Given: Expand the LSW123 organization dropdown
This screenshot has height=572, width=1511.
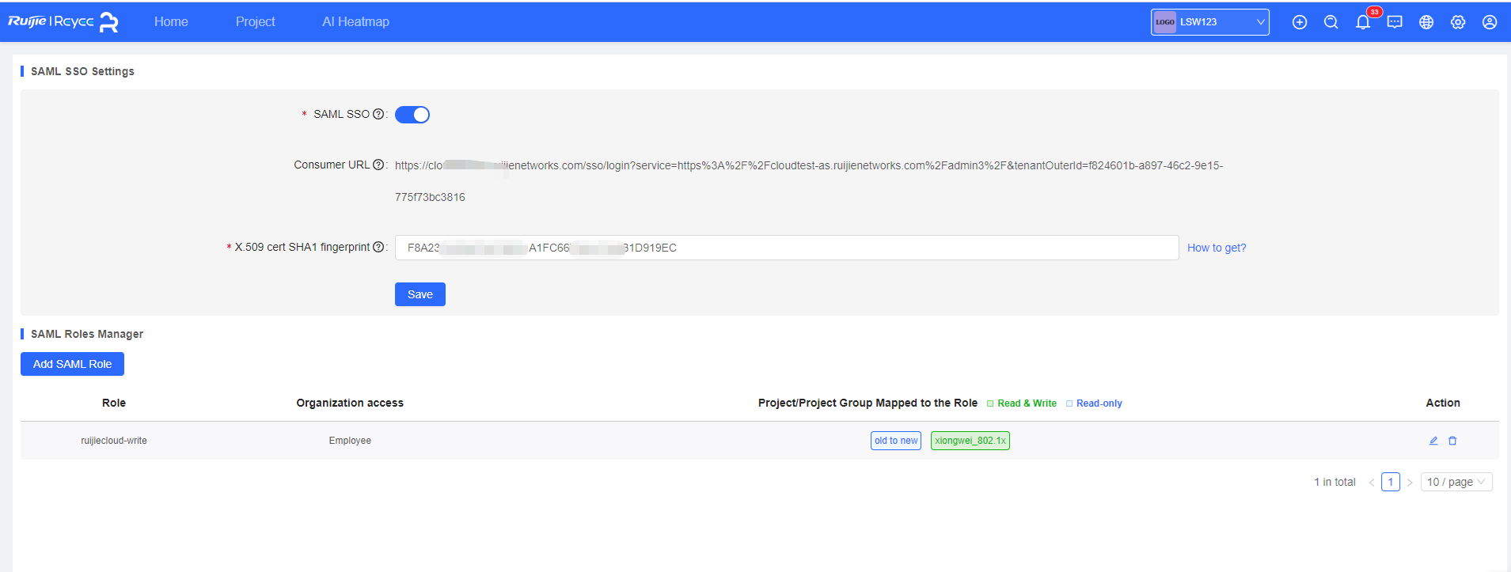Looking at the screenshot, I should click(1209, 22).
